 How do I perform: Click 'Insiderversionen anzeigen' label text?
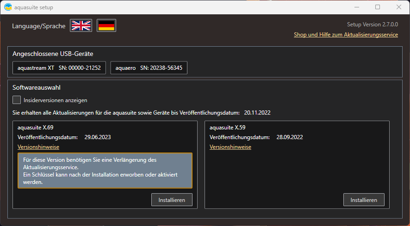pyautogui.click(x=56, y=100)
